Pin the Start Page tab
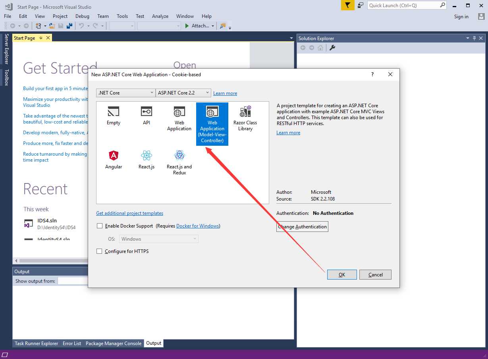This screenshot has height=359, width=488. (x=41, y=38)
